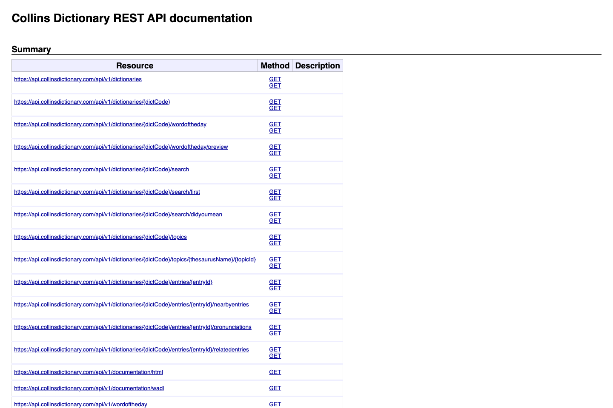Click the documentation/html resource link
The image size is (613, 408).
click(88, 372)
